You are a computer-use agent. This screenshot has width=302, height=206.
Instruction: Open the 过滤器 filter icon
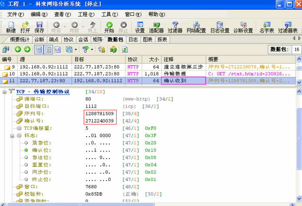175,27
